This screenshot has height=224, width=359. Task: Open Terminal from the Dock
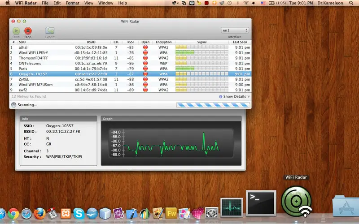[261, 203]
